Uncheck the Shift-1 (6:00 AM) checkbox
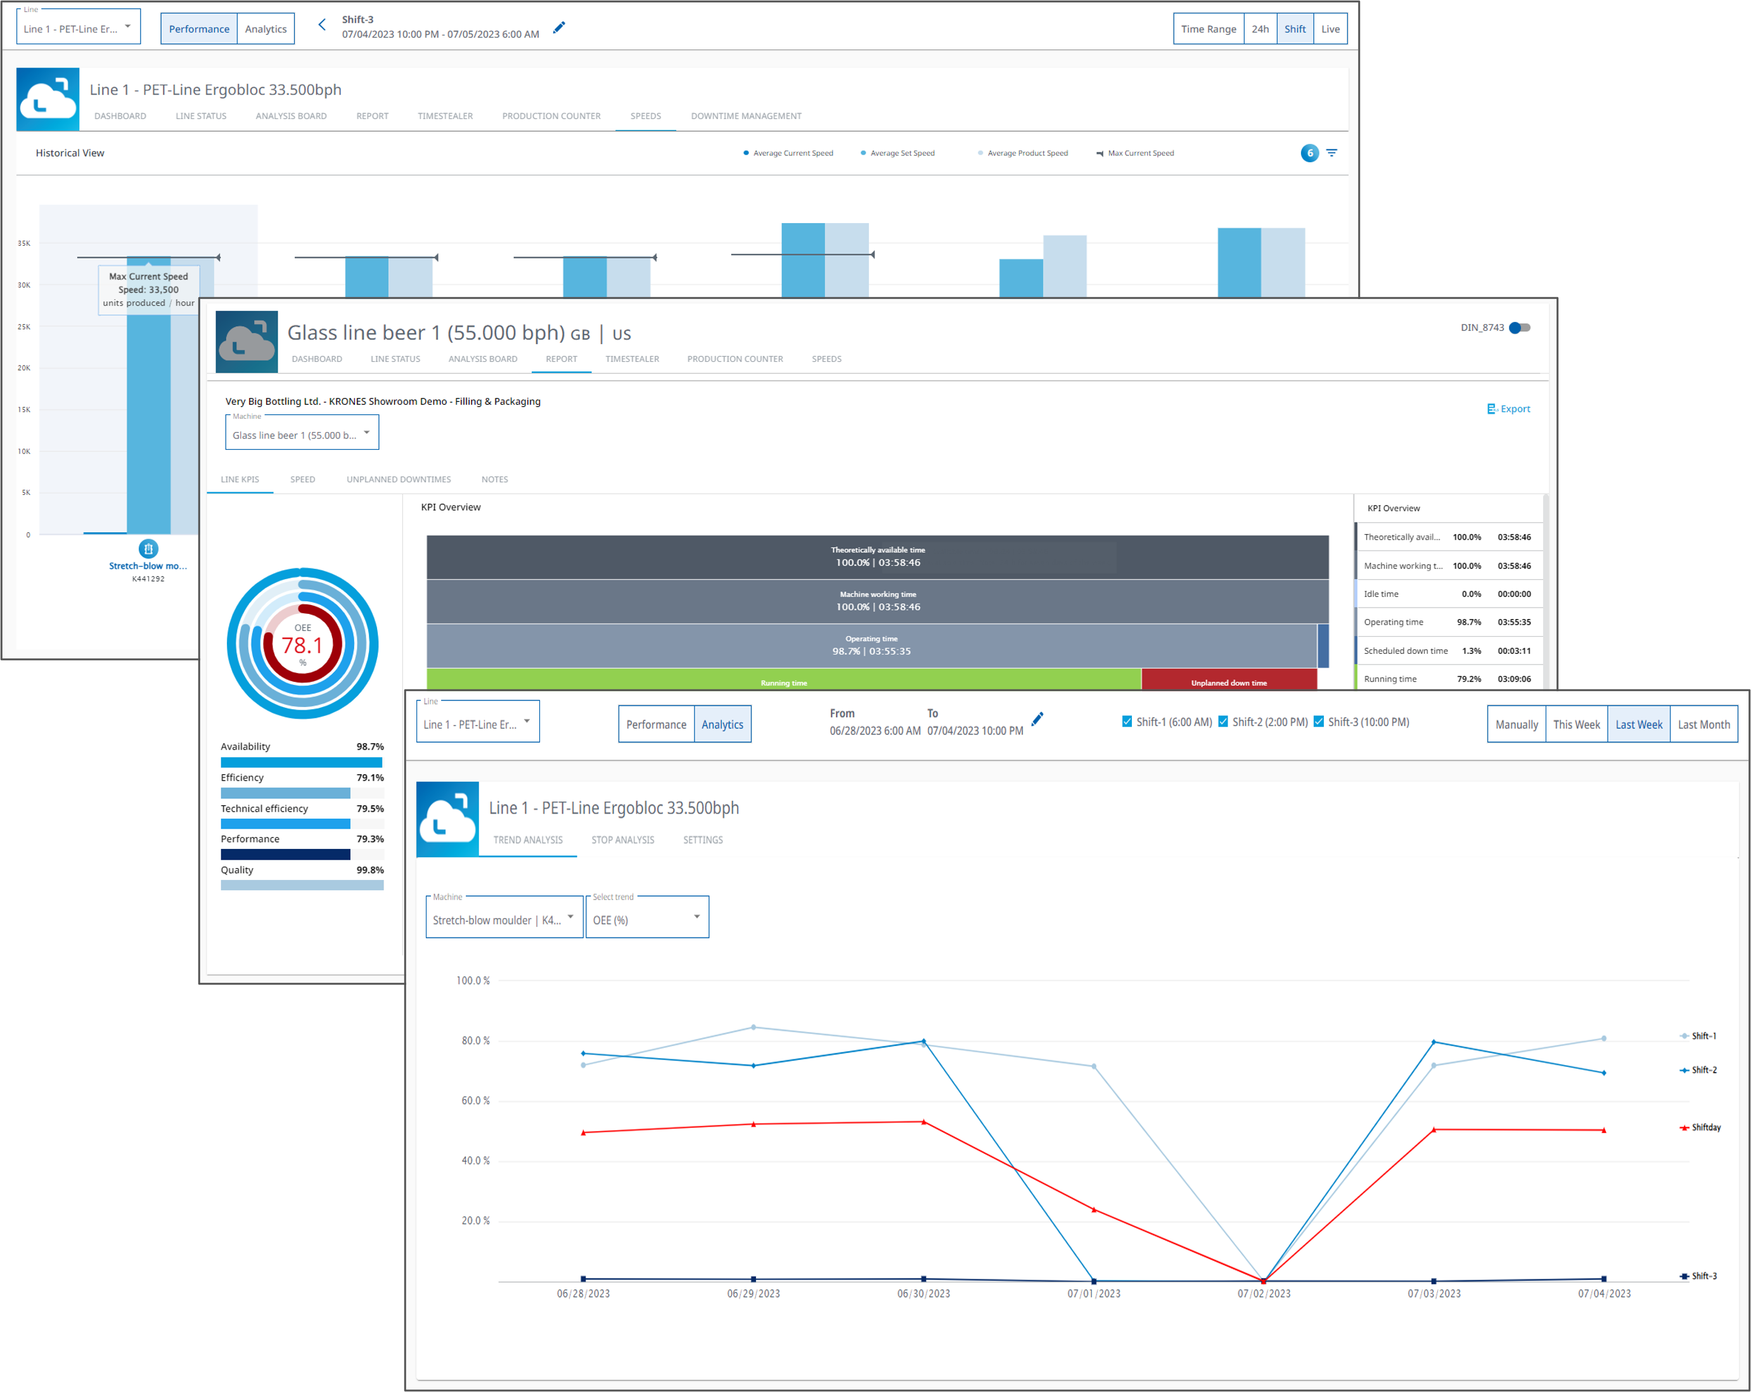This screenshot has height=1392, width=1751. pyautogui.click(x=1126, y=721)
